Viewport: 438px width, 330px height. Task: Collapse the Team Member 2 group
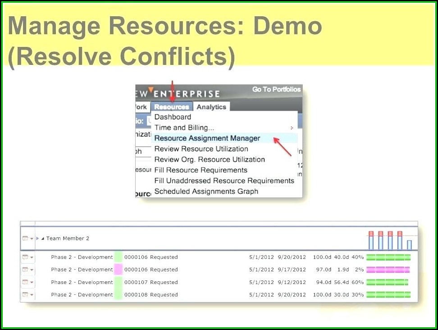coord(42,238)
